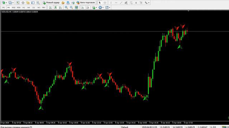Tile chart windows with the grid icon
This screenshot has height=128, width=229.
click(76, 7)
